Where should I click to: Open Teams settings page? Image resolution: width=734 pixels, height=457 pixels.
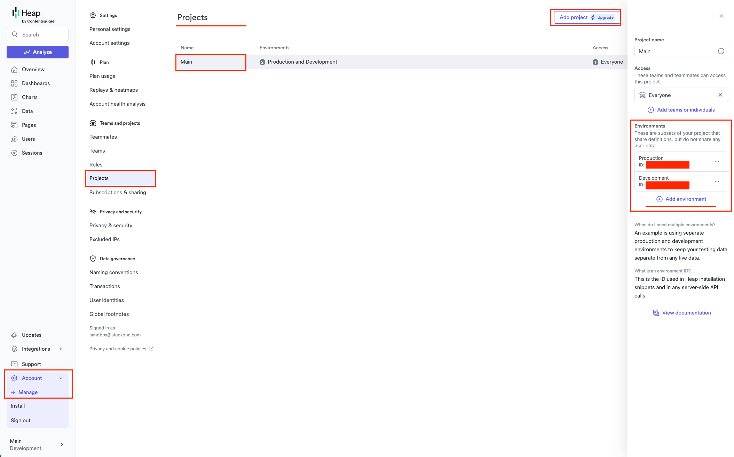tap(97, 151)
